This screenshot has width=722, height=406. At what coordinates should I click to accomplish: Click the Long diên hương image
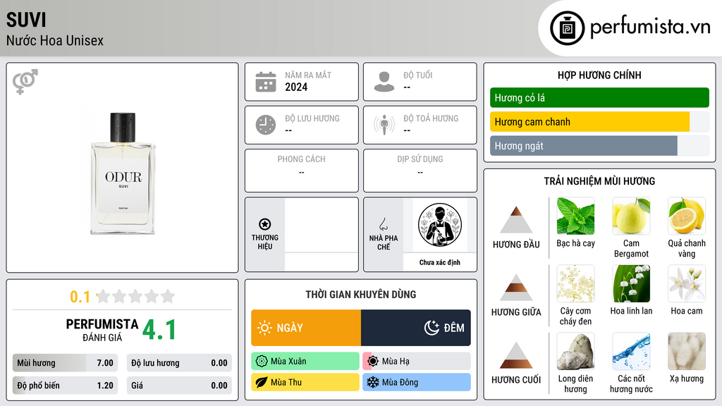click(575, 351)
